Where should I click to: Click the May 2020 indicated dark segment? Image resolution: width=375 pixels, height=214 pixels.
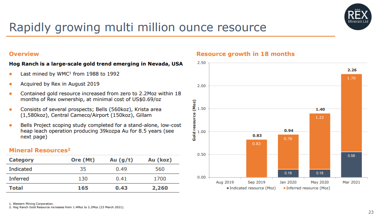(x=320, y=174)
